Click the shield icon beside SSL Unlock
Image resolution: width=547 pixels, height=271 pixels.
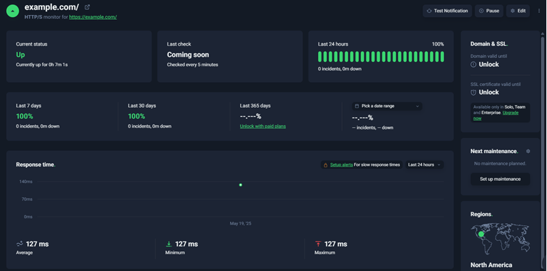473,92
